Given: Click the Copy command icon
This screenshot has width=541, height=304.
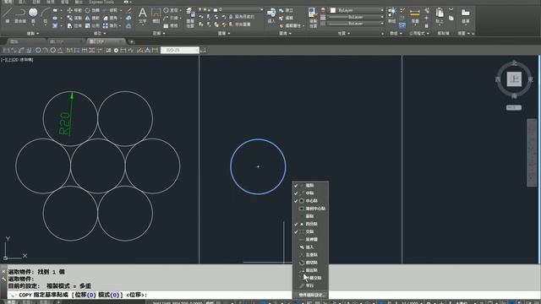Looking at the screenshot, I should pyautogui.click(x=70, y=18).
